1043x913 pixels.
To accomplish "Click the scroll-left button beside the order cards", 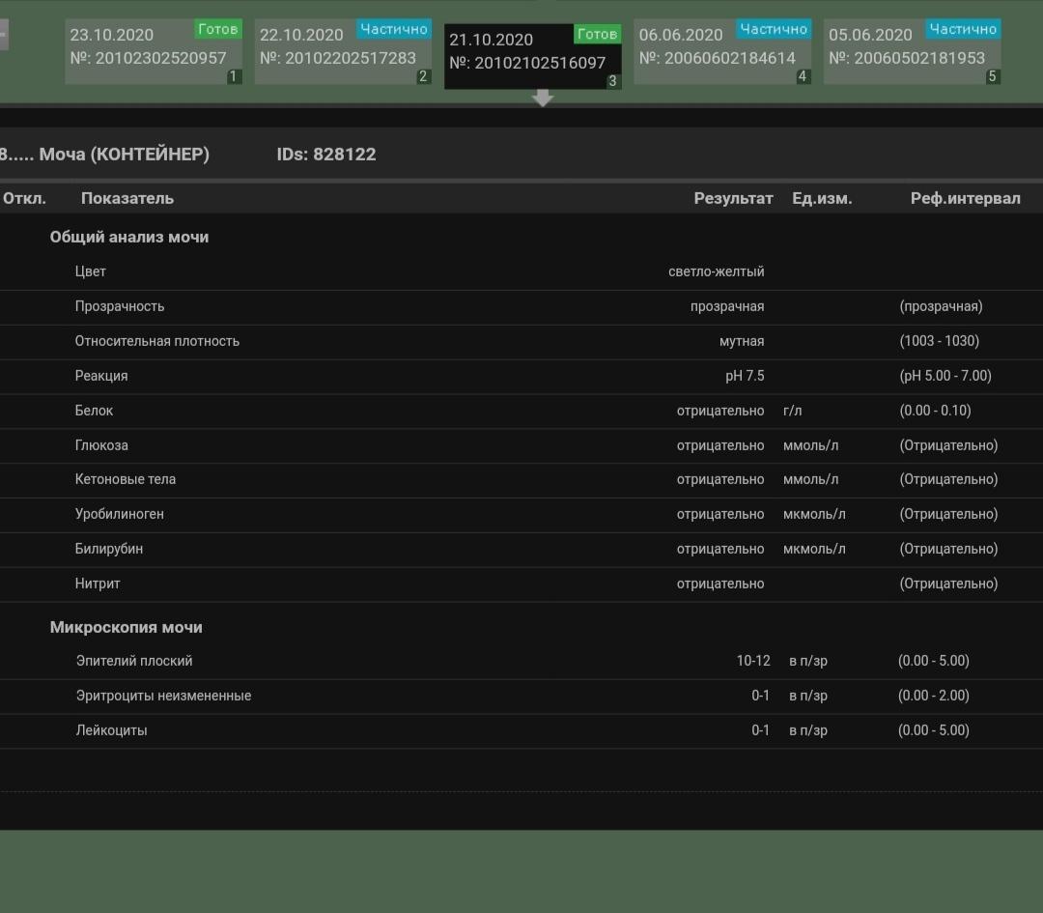I will point(3,35).
